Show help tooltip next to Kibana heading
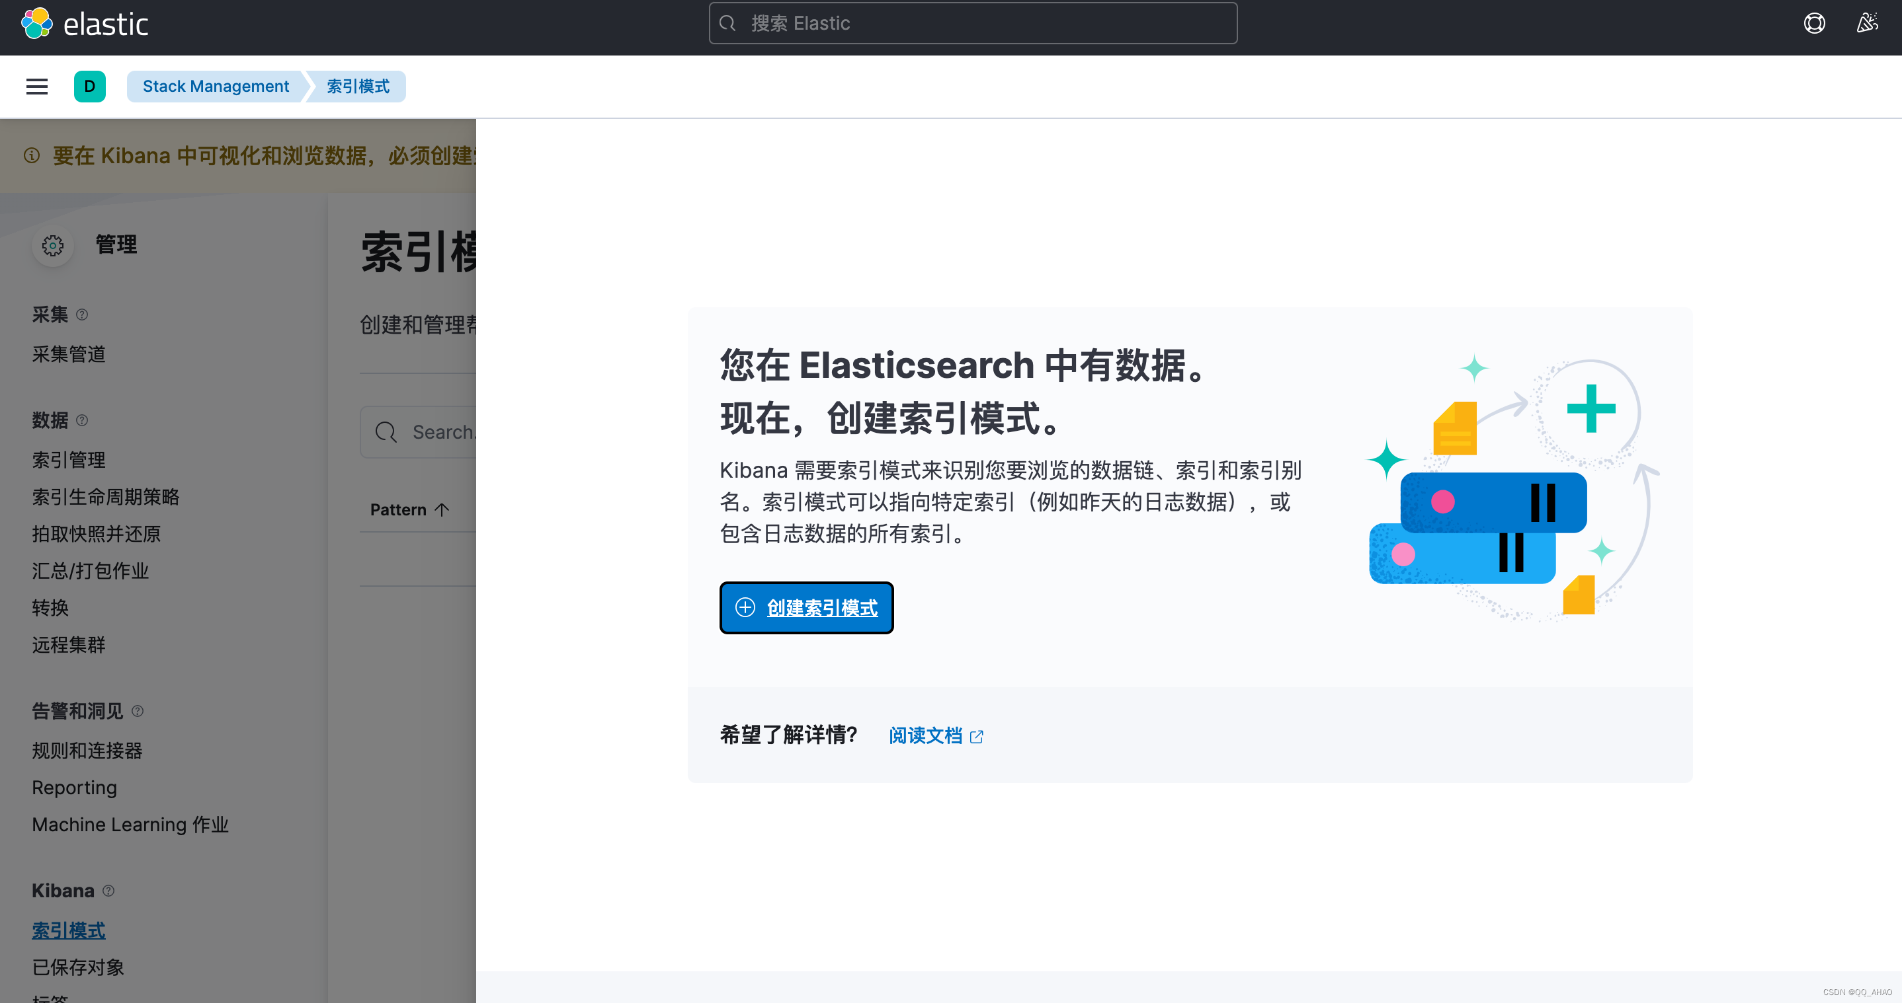 click(x=108, y=891)
